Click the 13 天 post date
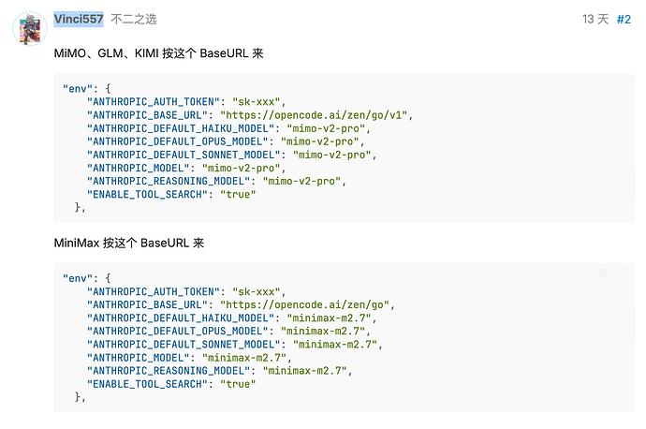Screen dimensions: 646x429 tap(595, 19)
